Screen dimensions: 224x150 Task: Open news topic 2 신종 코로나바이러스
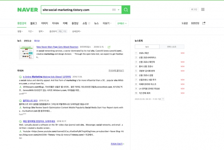coord(147,58)
